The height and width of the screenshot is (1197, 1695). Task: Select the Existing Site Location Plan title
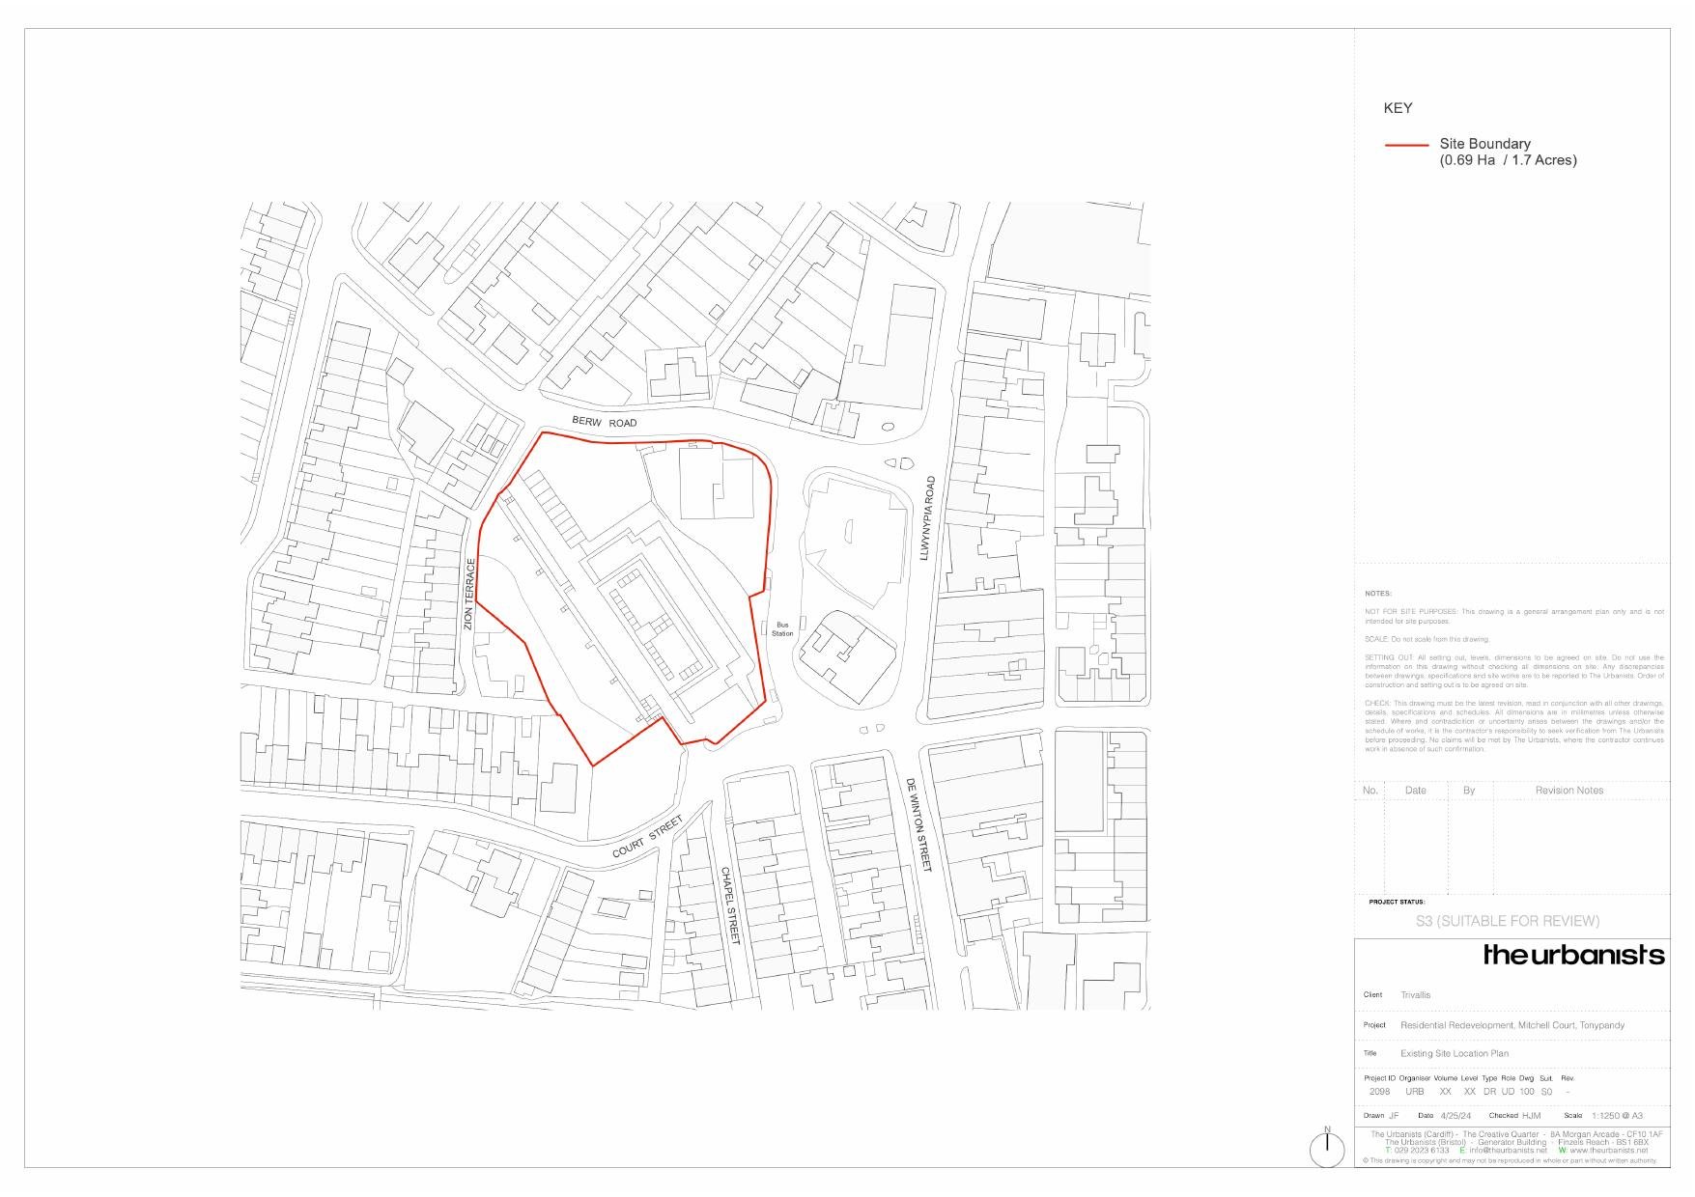pyautogui.click(x=1454, y=1053)
